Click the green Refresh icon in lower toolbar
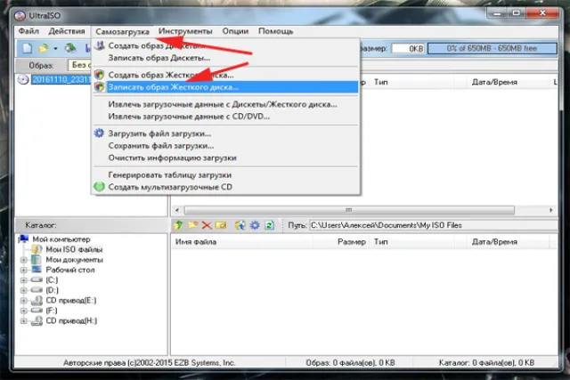This screenshot has height=380, width=570. point(269,225)
